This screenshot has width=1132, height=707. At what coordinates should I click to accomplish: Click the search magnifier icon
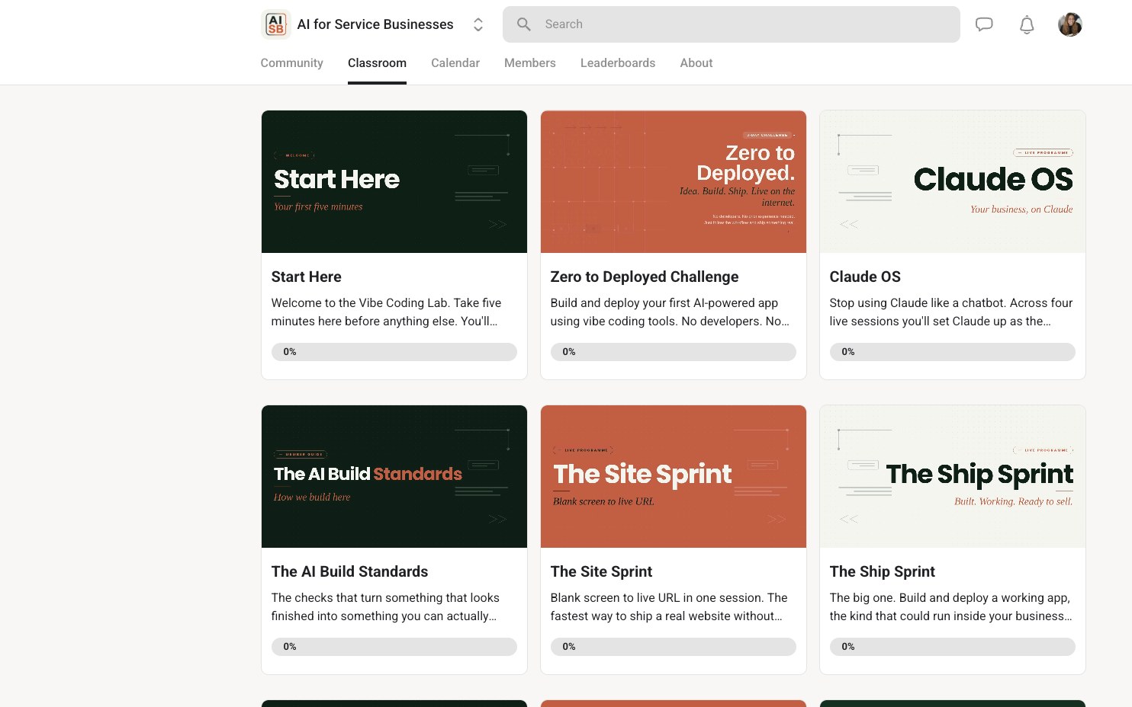pos(524,24)
